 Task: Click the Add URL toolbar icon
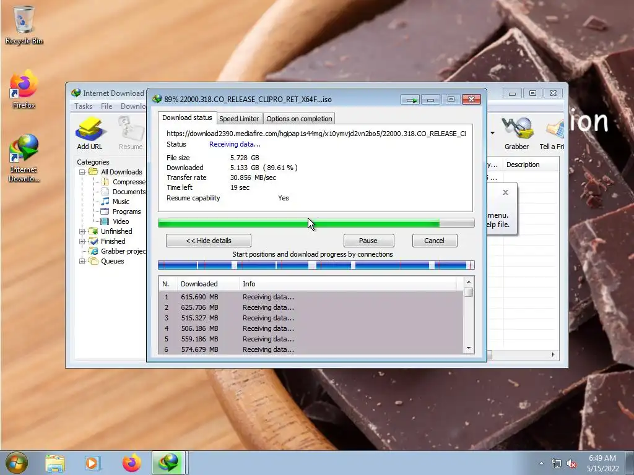[89, 134]
